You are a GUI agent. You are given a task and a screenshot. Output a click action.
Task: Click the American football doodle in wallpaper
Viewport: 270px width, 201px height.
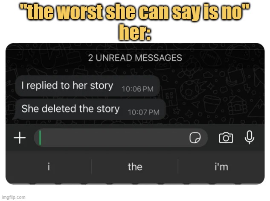[x=211, y=58]
